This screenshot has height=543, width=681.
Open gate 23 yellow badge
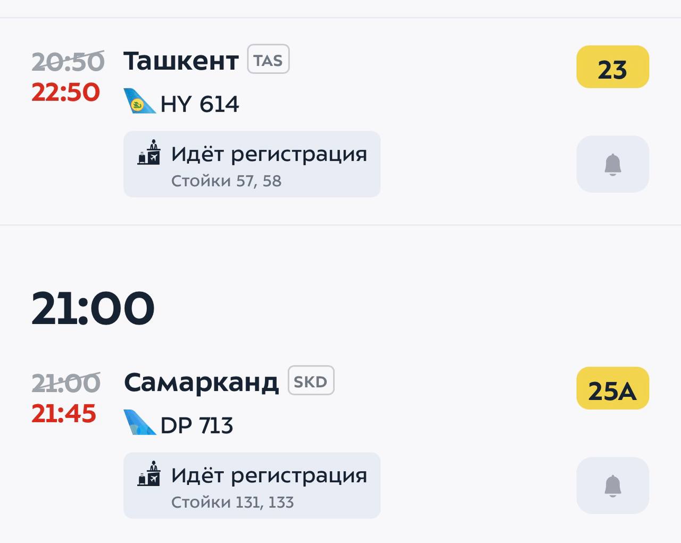tap(612, 68)
